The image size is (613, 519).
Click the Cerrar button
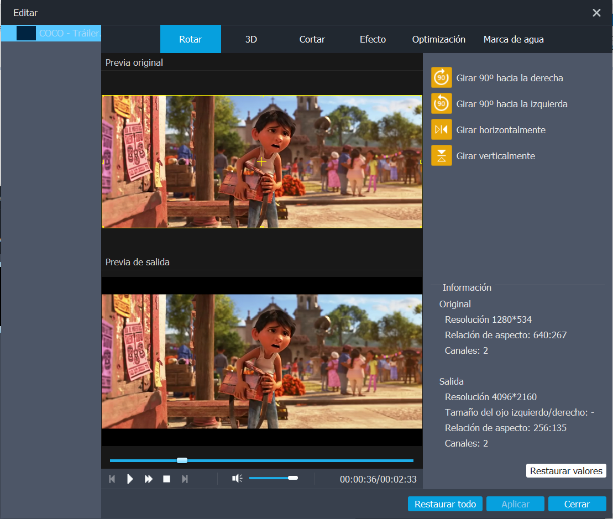pyautogui.click(x=577, y=504)
